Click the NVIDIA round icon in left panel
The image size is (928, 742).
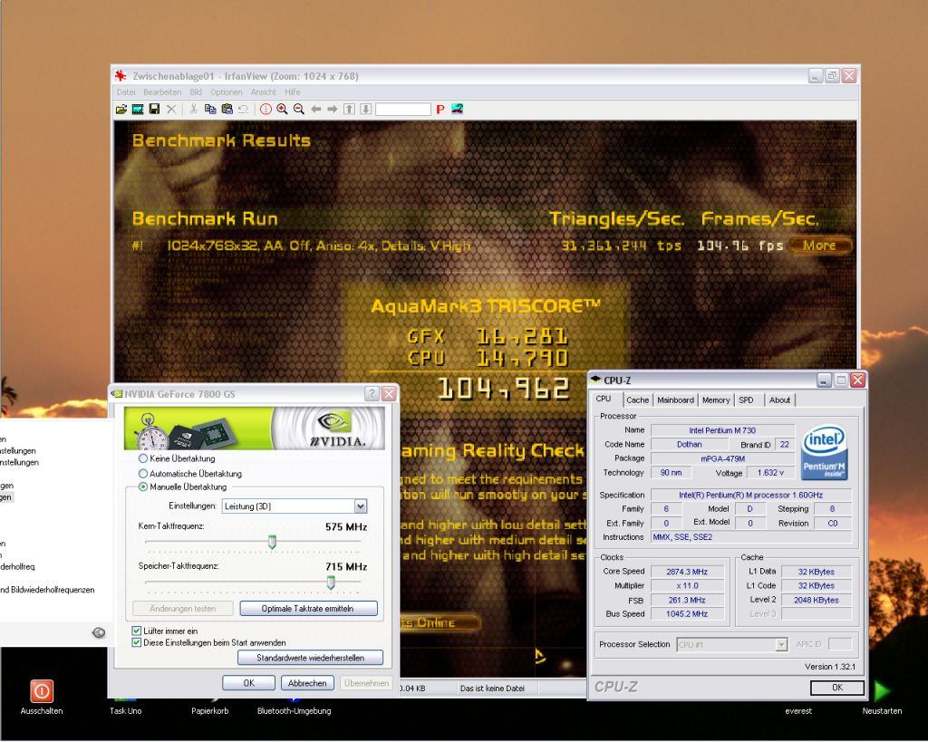(x=99, y=633)
